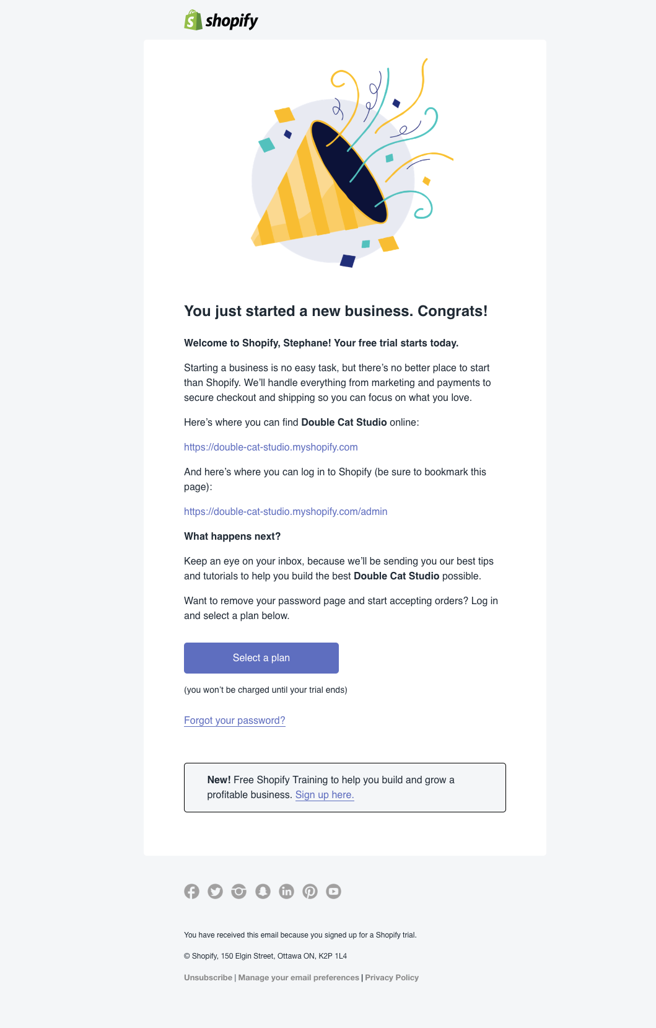
Task: Click the New Free Shopify Training box
Action: tap(345, 788)
